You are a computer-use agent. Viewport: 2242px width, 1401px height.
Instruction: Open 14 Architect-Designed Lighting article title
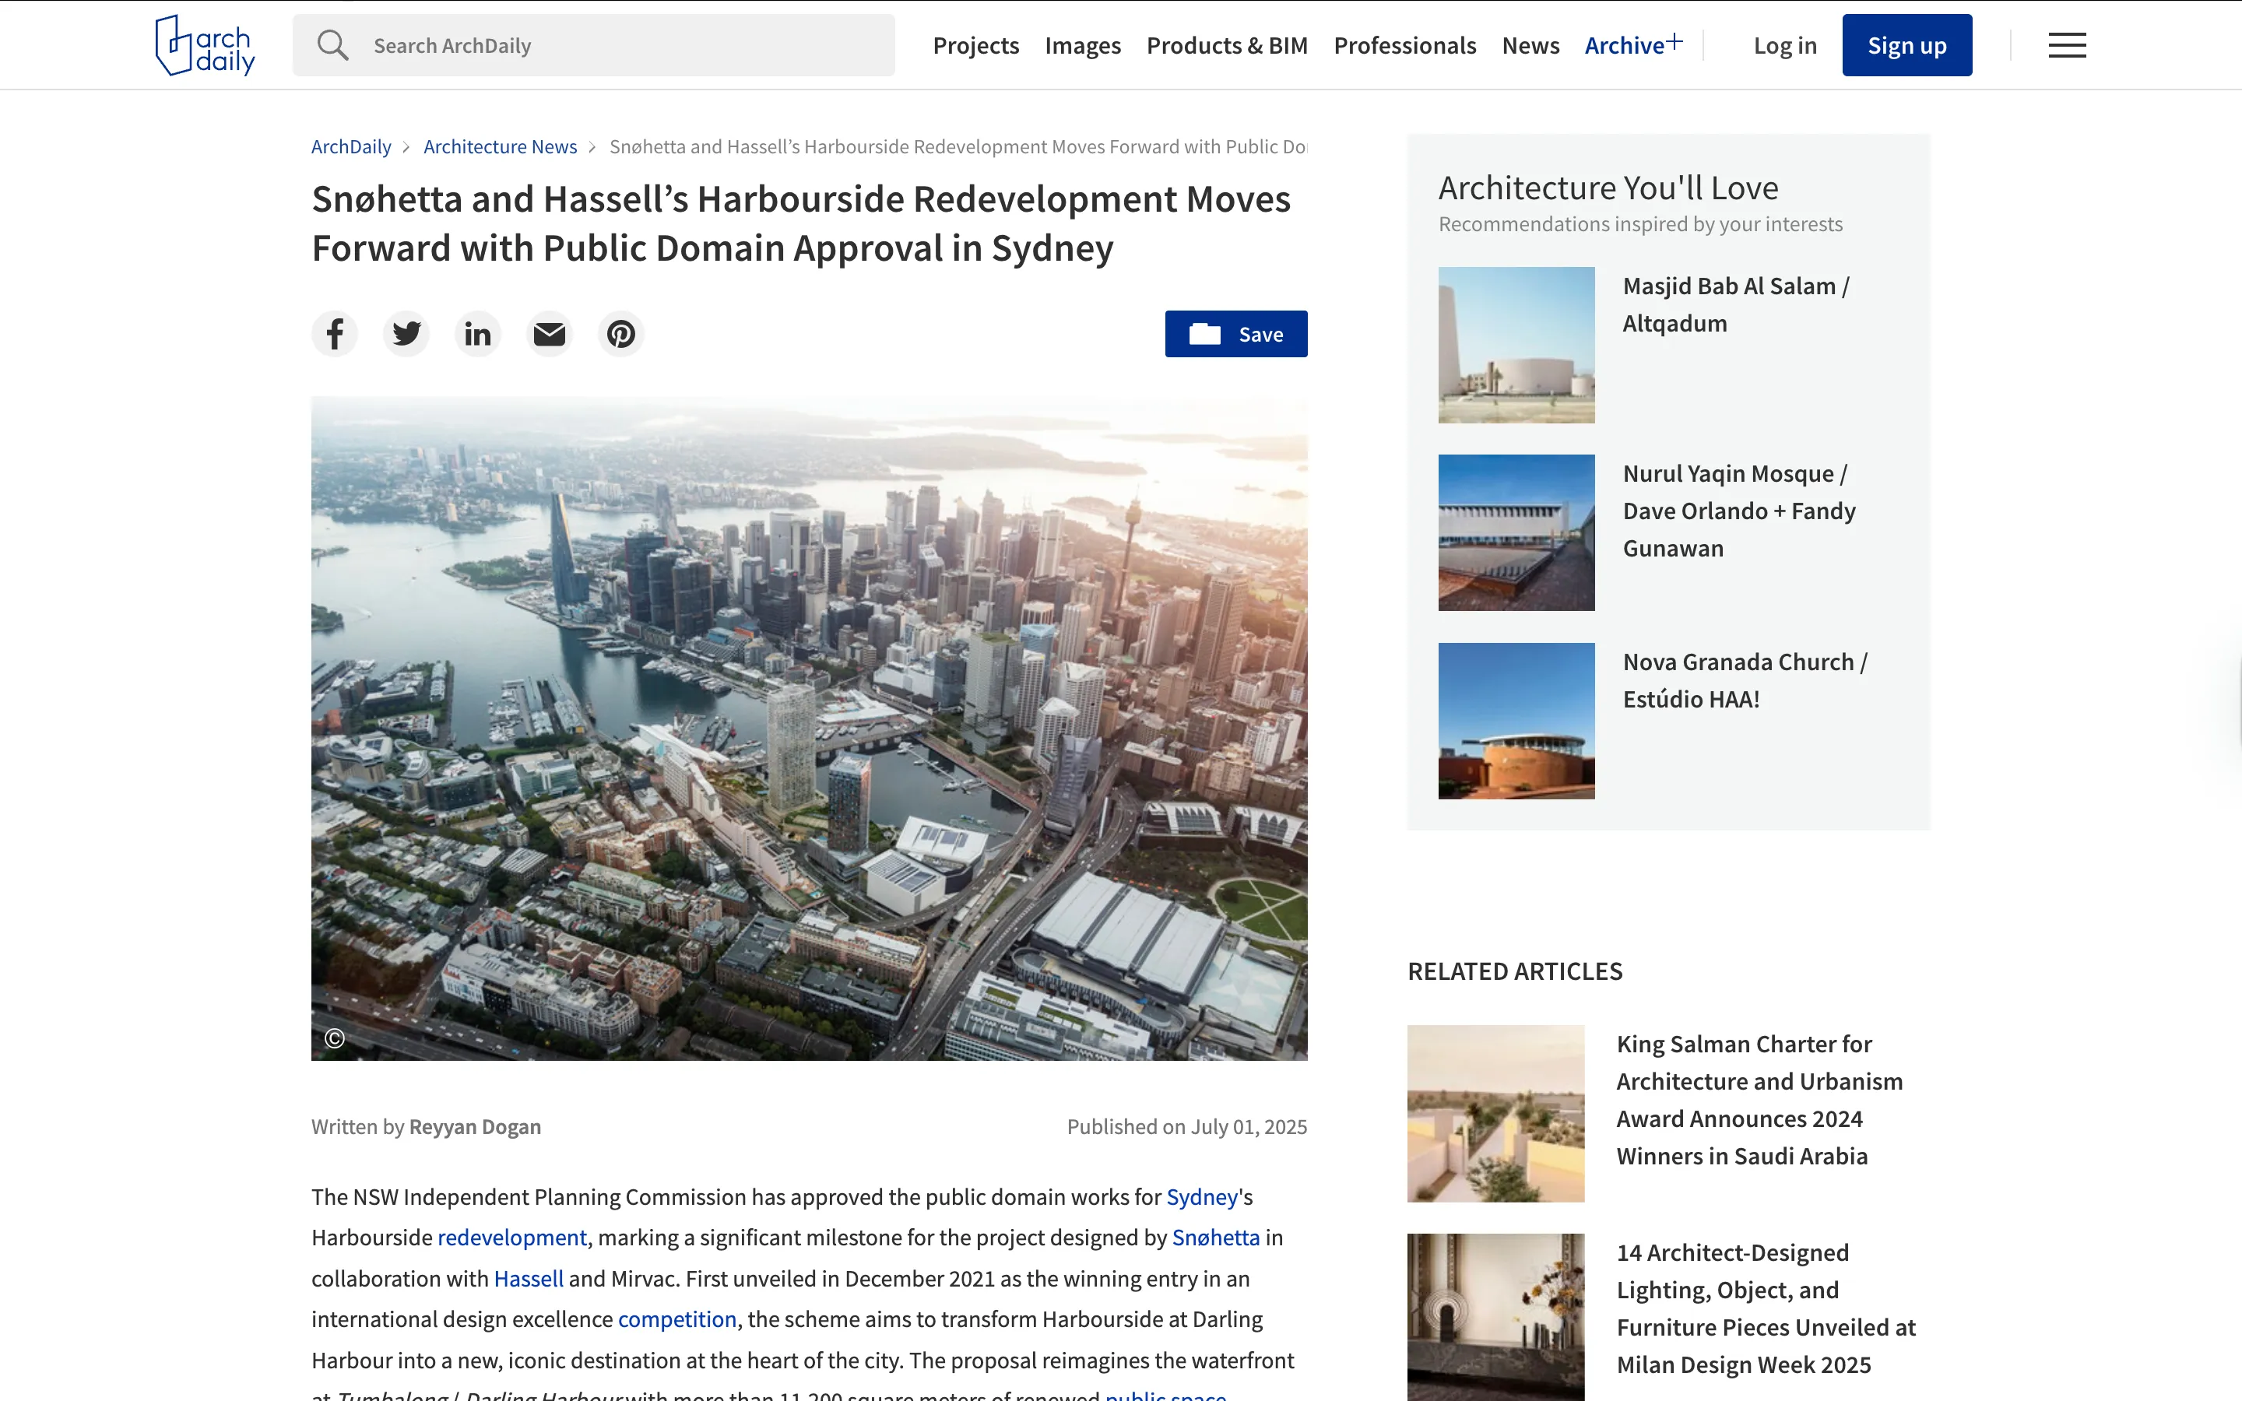[1766, 1308]
